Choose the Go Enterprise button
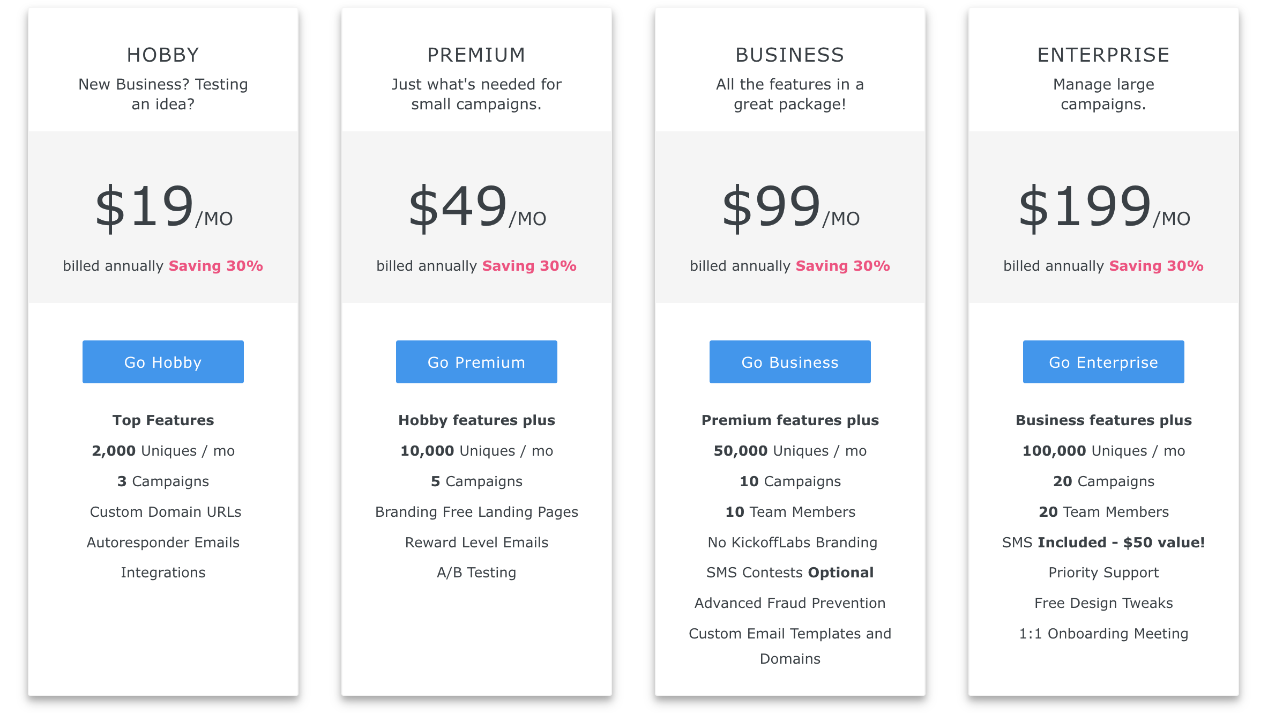This screenshot has width=1268, height=713. (x=1103, y=362)
